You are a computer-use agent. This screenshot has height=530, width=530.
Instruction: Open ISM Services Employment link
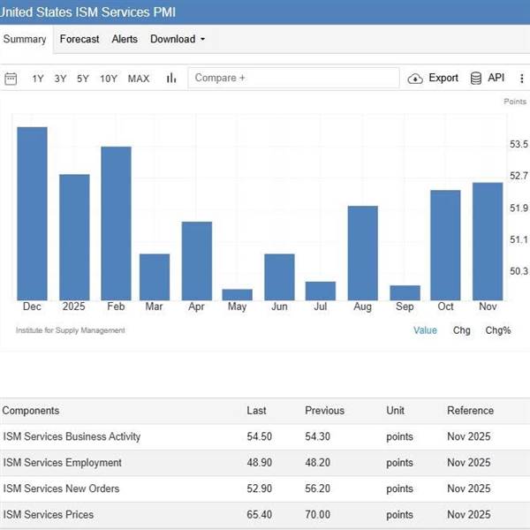pos(63,463)
